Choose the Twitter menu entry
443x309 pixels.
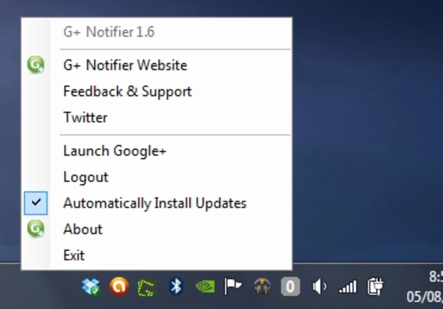point(157,117)
